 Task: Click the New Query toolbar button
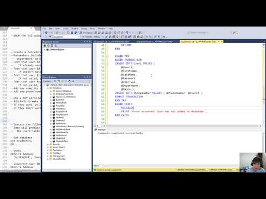pos(86,33)
